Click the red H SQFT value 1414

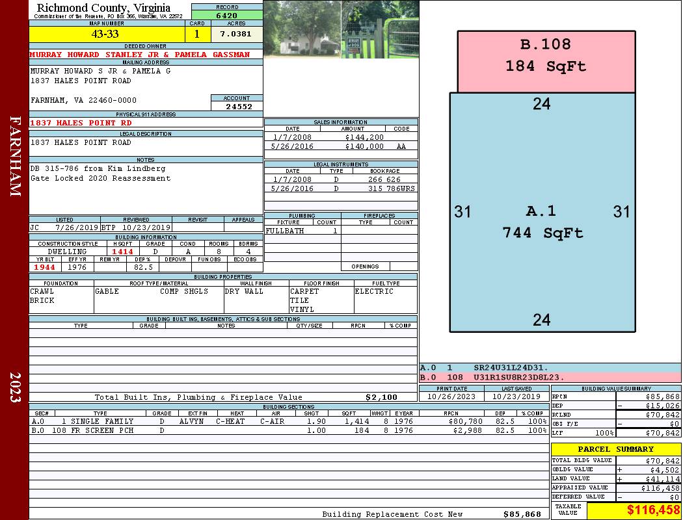pyautogui.click(x=122, y=252)
